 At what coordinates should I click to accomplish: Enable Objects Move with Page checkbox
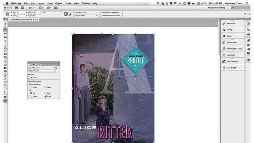[x=101, y=12]
